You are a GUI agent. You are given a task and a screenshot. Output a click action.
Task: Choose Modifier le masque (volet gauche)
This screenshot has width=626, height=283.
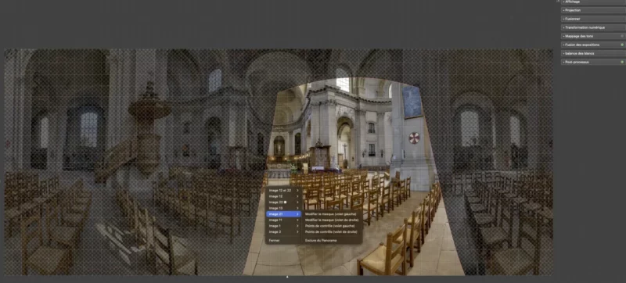332,214
